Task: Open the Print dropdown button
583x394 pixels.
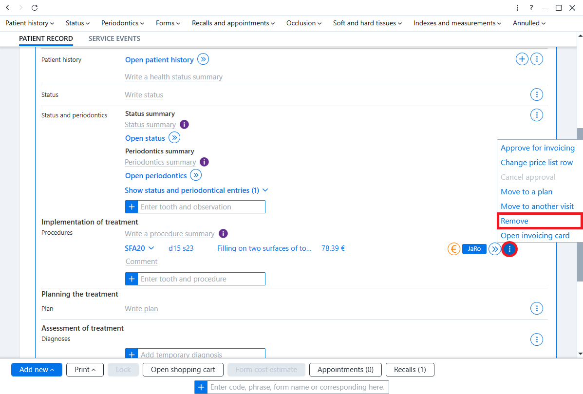Action: [85, 370]
